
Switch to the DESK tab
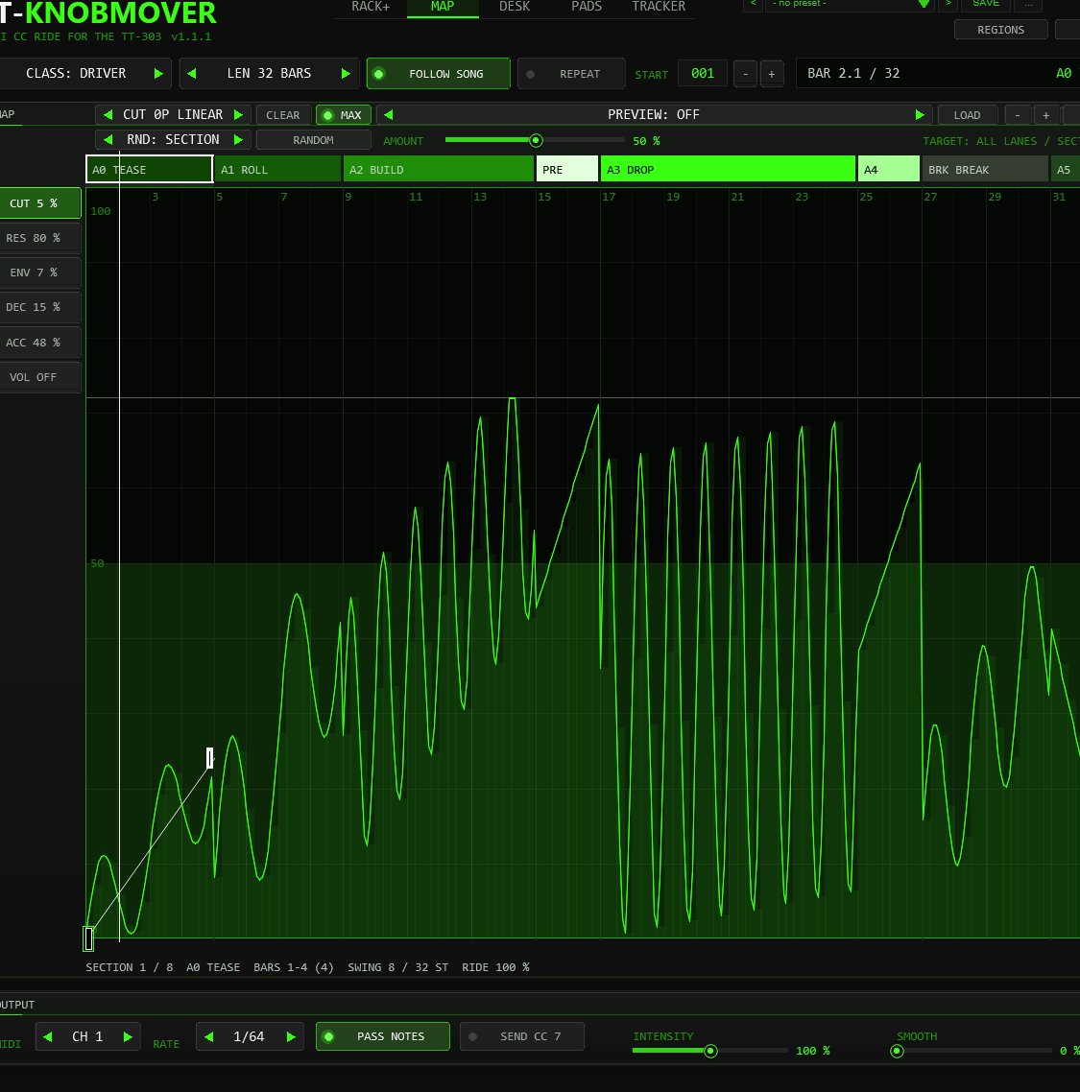point(515,7)
